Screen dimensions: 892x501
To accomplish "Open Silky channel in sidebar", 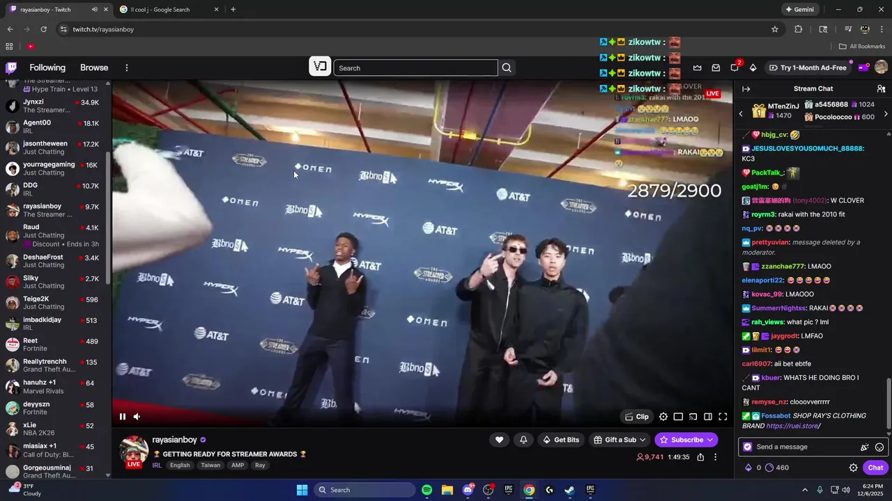I will 54,282.
